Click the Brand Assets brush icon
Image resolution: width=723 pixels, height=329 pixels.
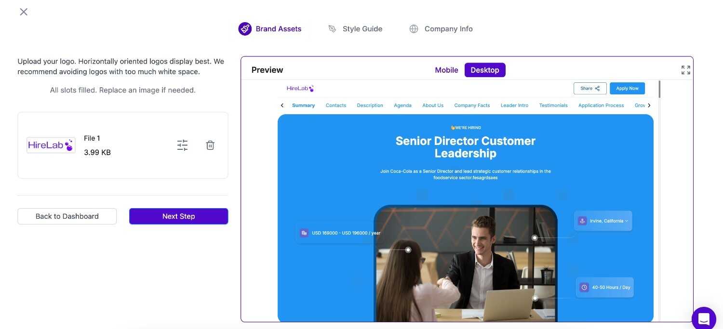pyautogui.click(x=245, y=29)
